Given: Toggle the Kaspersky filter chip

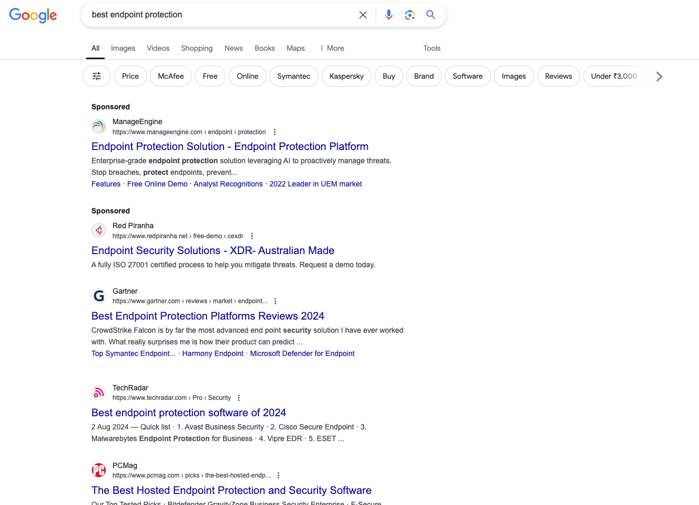Looking at the screenshot, I should pos(346,76).
